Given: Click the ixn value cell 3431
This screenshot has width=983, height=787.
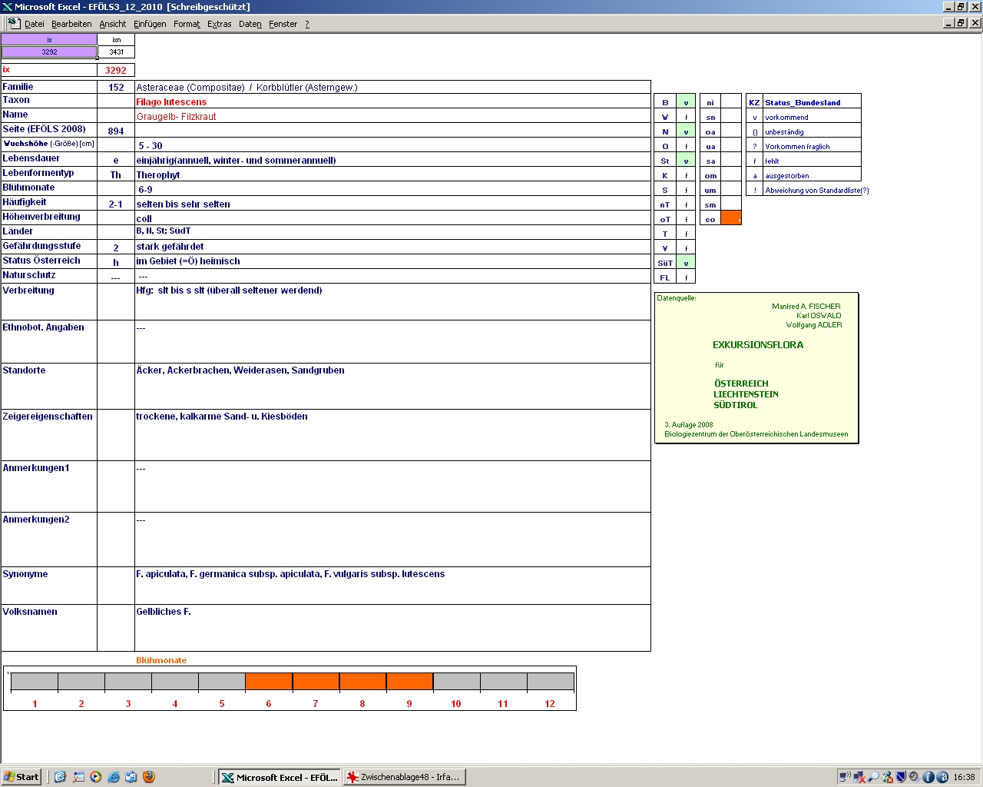Looking at the screenshot, I should click(116, 52).
